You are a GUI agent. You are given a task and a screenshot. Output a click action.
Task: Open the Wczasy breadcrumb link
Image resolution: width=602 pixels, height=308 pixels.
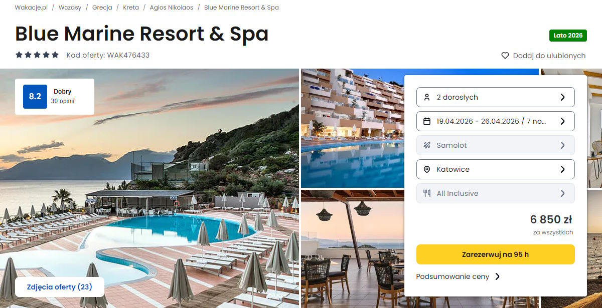(70, 8)
